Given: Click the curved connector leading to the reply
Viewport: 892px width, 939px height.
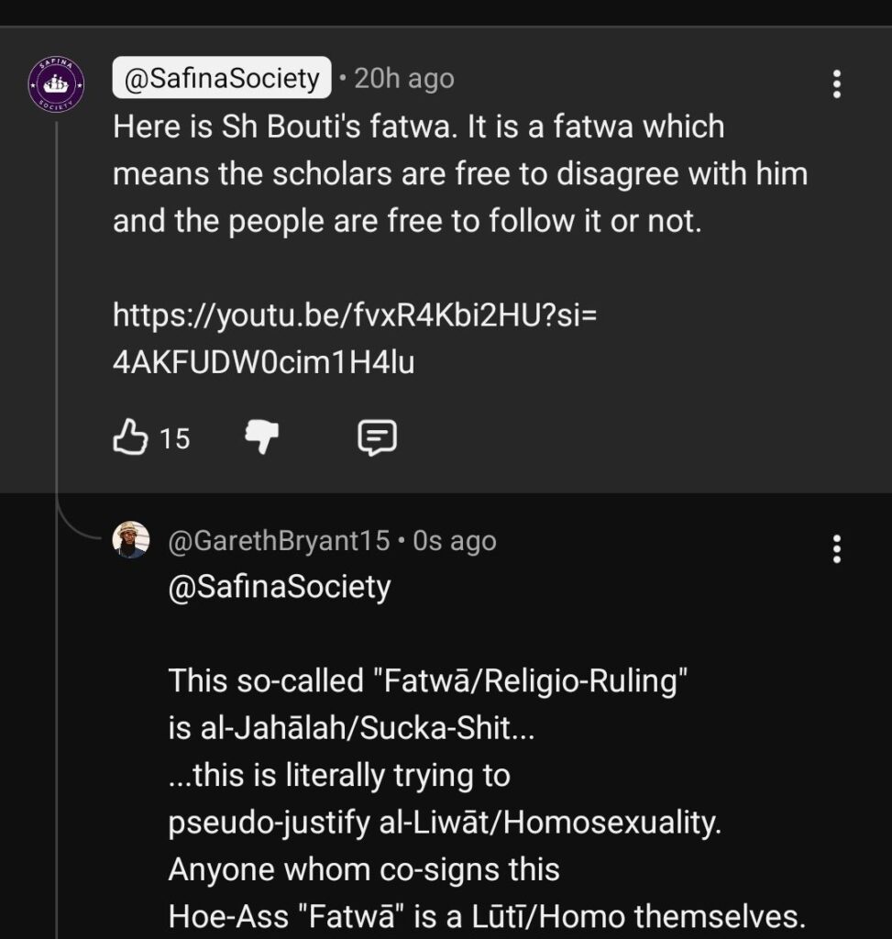Looking at the screenshot, I should pos(81,532).
